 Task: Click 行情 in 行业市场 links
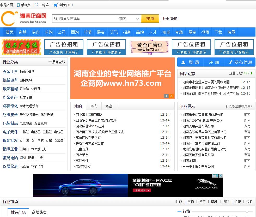coord(237,202)
